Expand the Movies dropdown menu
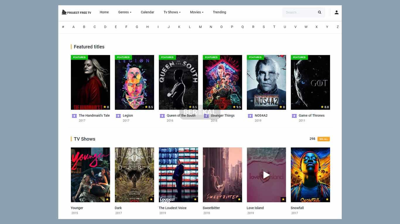Viewport: 400px width, 224px height. [197, 12]
